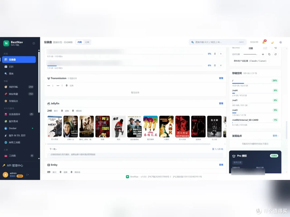290x217 pixels.
Task: Open 发现站点 in the sidebar
Action: [19, 101]
